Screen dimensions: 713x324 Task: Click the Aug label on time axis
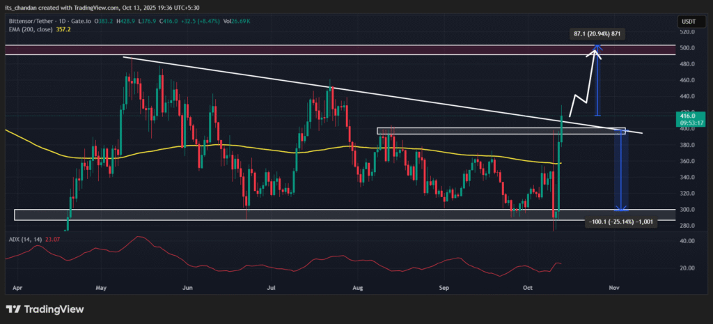click(359, 287)
